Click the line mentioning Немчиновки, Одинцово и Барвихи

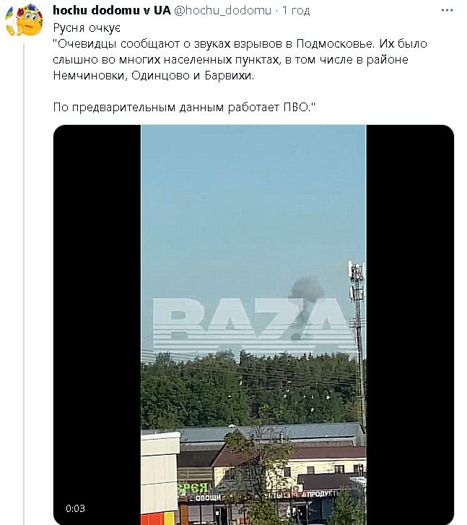tap(154, 76)
